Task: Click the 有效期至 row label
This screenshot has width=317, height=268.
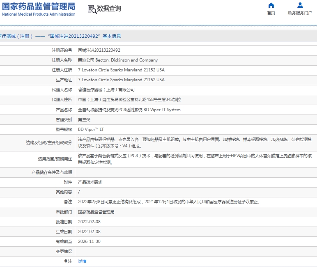Action: pos(64,241)
